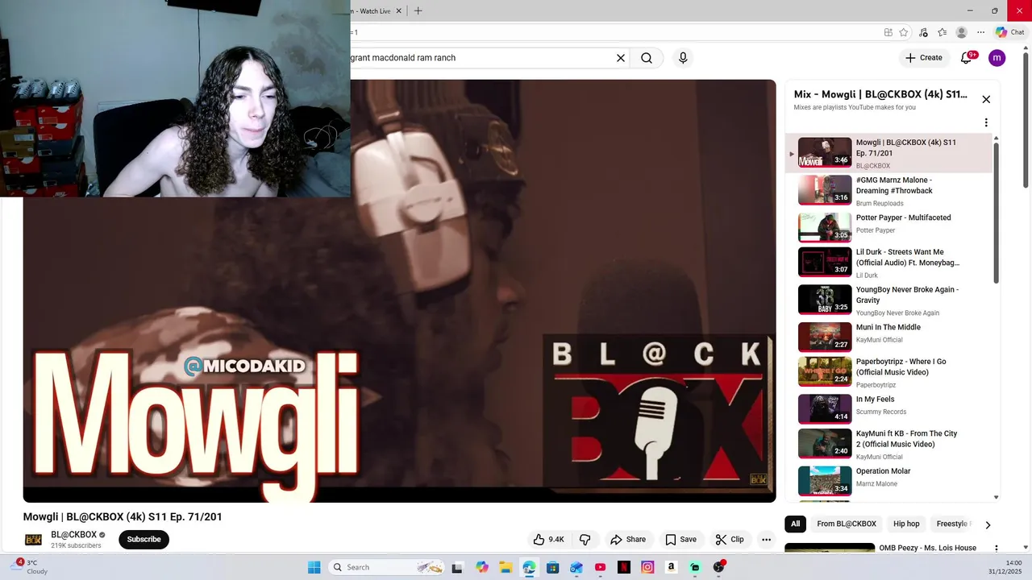Viewport: 1032px width, 580px height.
Task: Share the Mowgli video
Action: pyautogui.click(x=628, y=540)
